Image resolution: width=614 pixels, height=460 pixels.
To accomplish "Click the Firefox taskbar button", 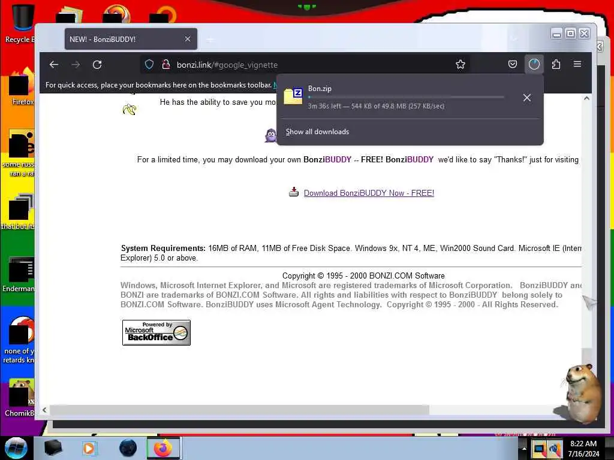I will pyautogui.click(x=163, y=448).
